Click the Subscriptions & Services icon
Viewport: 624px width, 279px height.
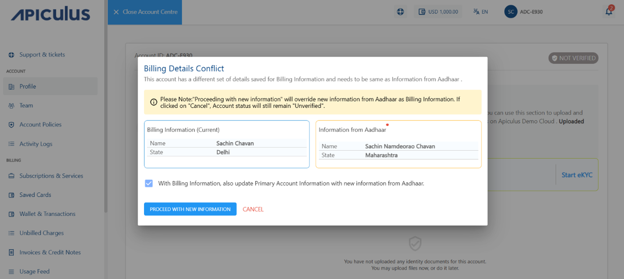[11, 176]
